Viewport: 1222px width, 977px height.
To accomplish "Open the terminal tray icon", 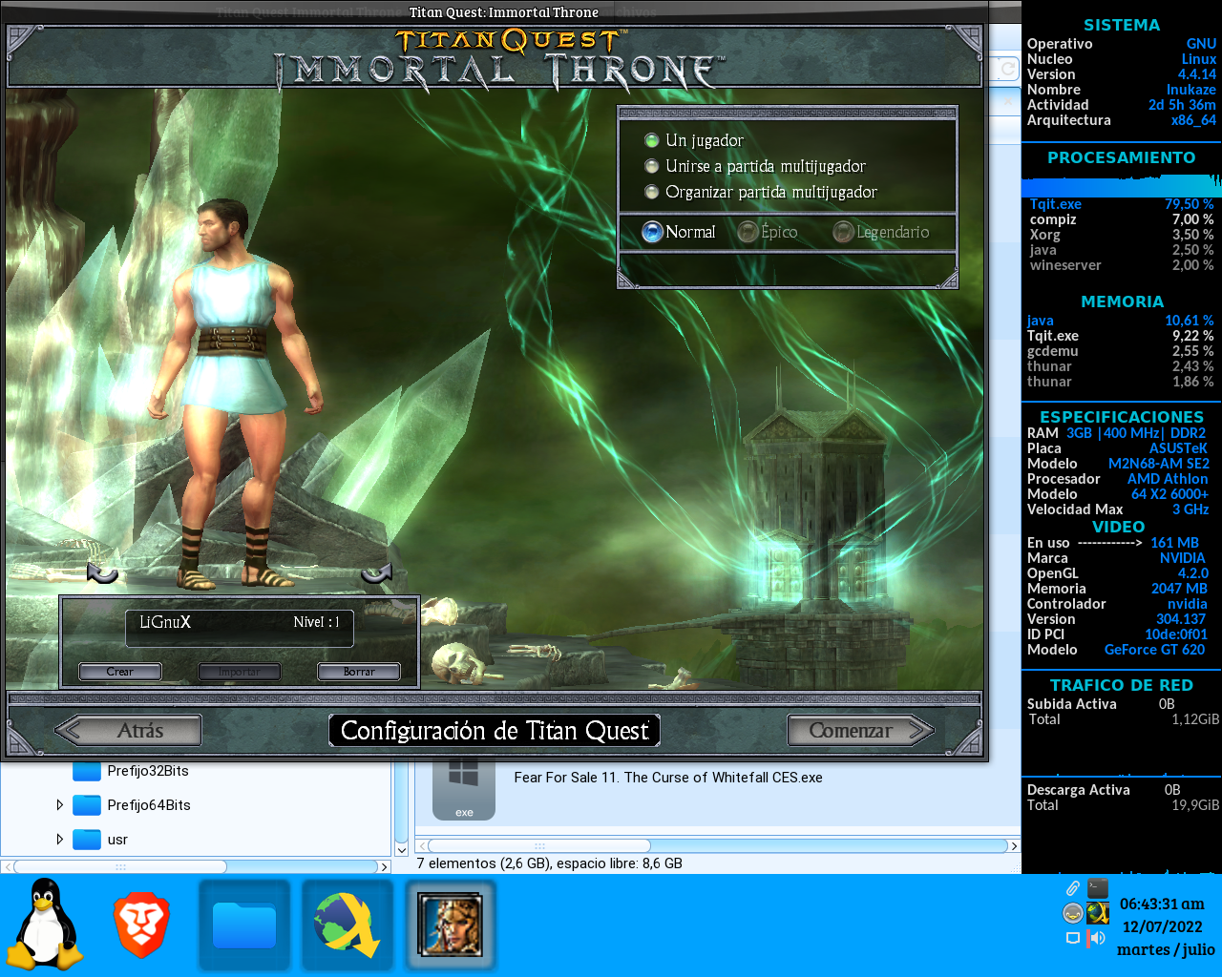I will 1098,888.
